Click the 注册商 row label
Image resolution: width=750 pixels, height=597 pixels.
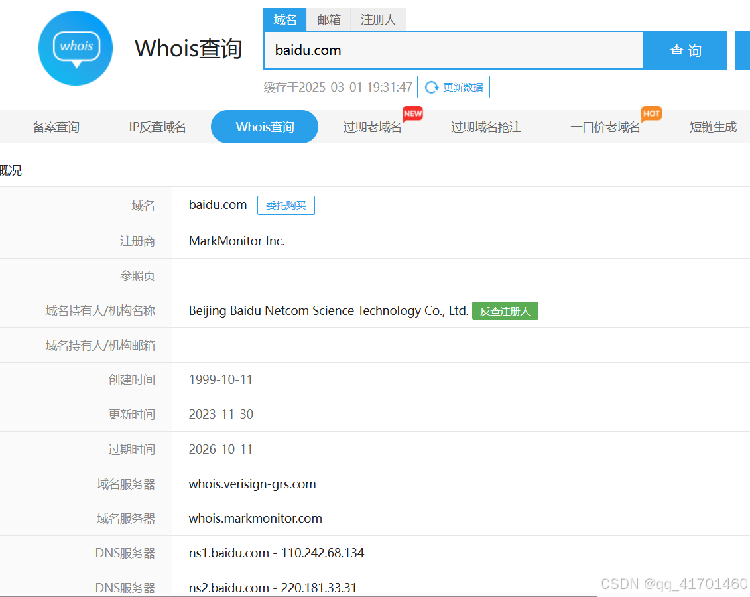click(x=137, y=241)
